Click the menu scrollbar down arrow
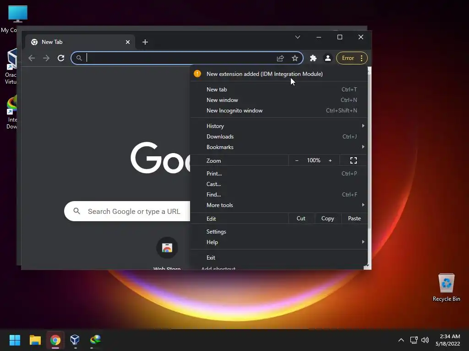Image resolution: width=469 pixels, height=351 pixels. coord(368,266)
